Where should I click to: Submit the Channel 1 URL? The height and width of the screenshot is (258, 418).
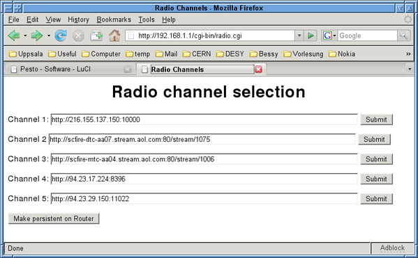(376, 120)
